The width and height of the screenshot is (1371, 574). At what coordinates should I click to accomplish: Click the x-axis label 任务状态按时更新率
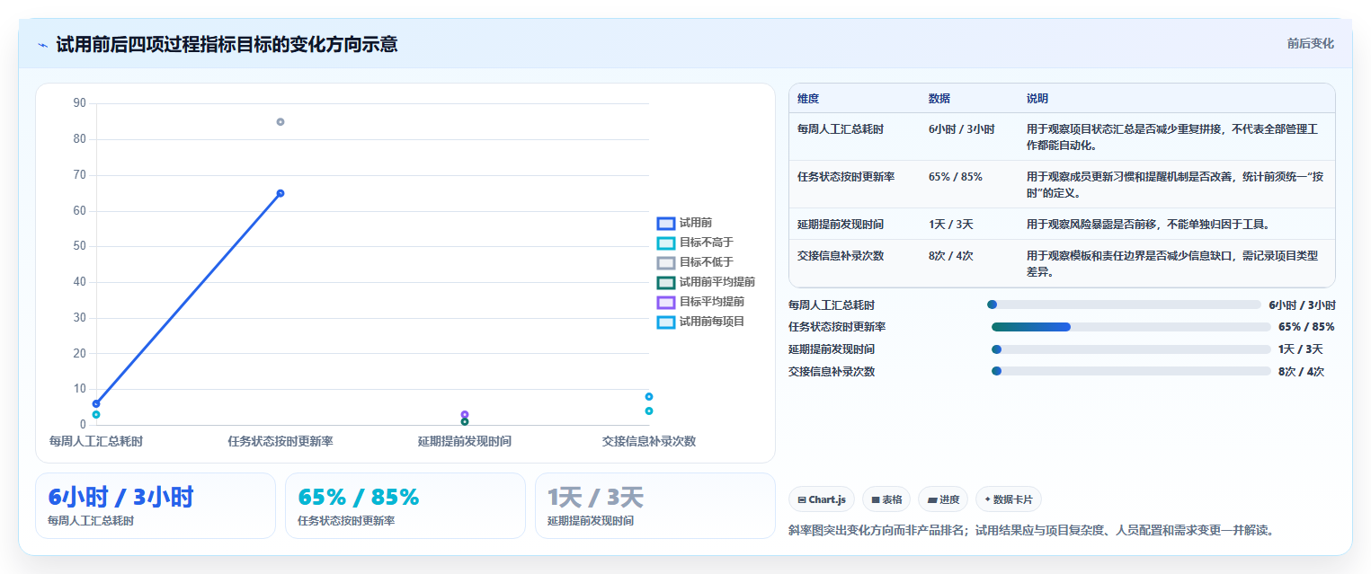(x=280, y=441)
